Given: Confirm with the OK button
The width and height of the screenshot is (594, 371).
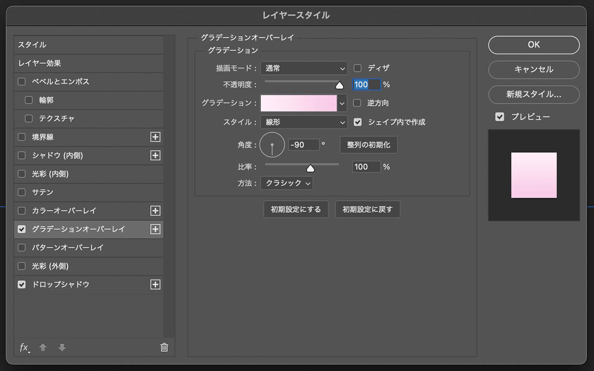Looking at the screenshot, I should [x=534, y=45].
